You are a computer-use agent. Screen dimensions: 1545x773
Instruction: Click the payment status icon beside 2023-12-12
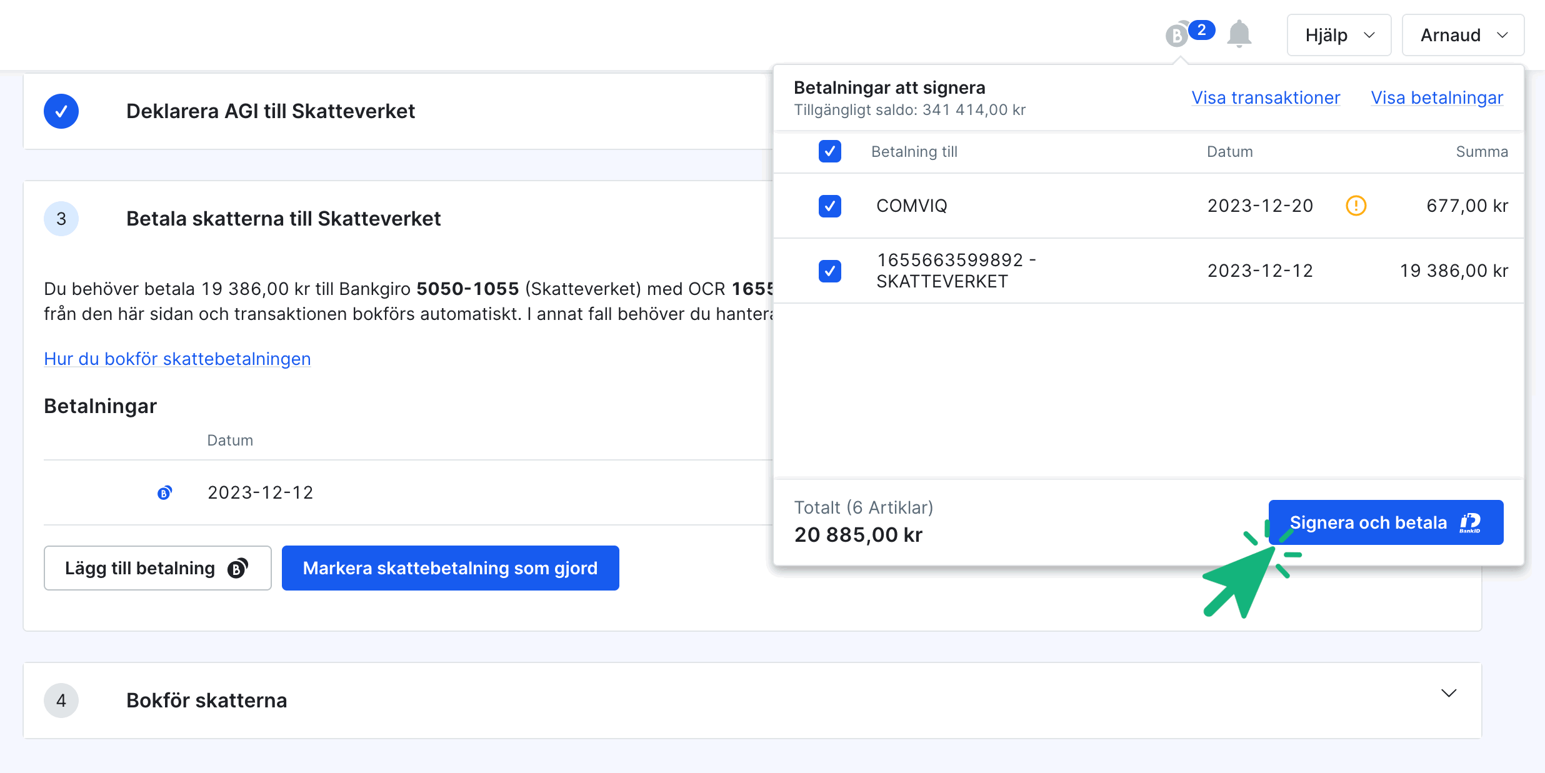(x=164, y=492)
